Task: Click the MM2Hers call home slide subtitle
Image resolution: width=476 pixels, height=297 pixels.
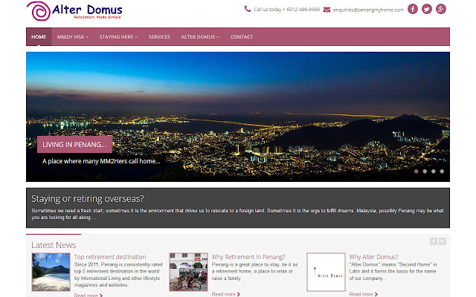Action: pos(101,161)
